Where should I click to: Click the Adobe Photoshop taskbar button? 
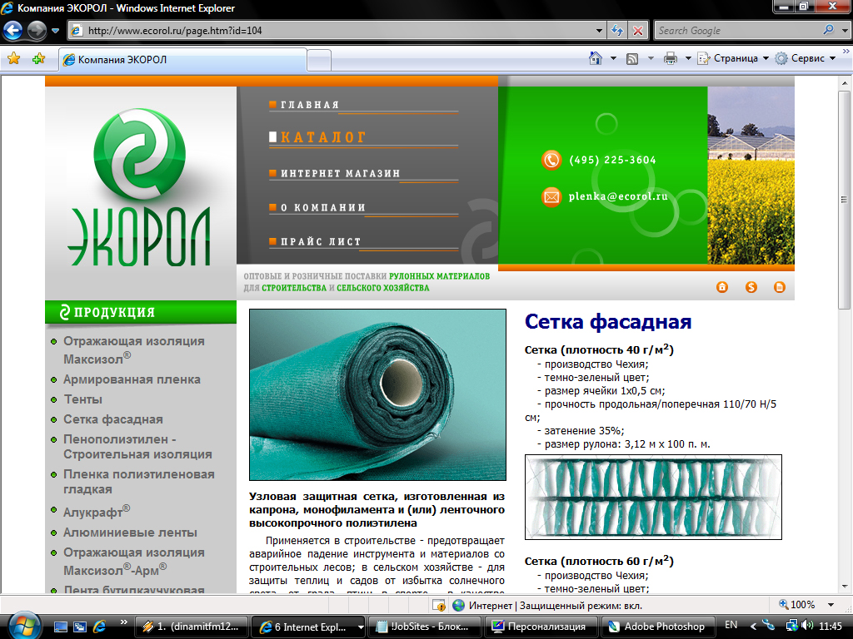pos(663,626)
